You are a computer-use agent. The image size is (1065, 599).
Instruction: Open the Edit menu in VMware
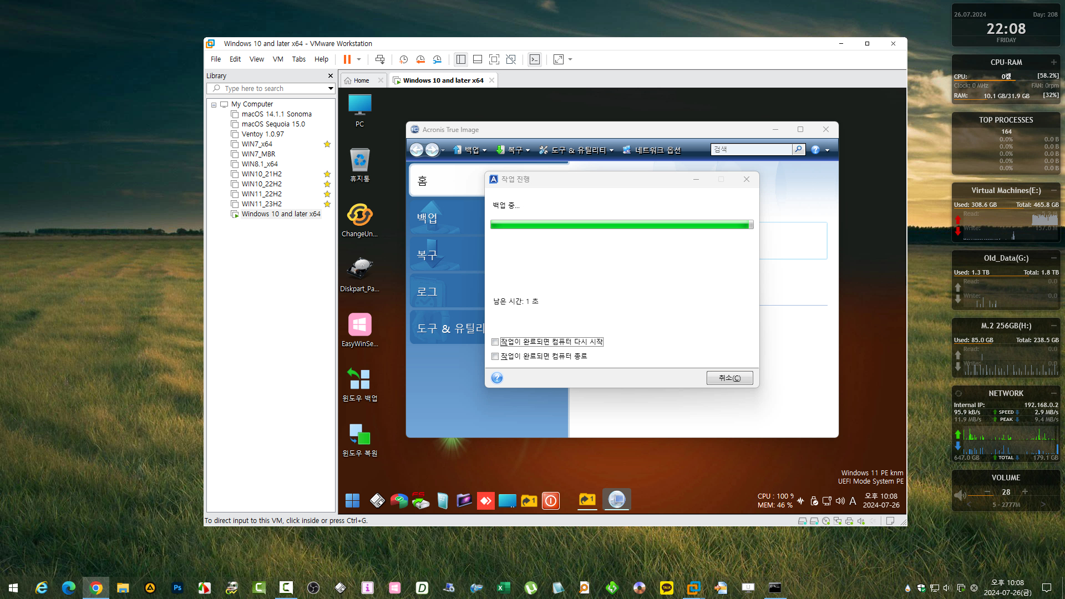[235, 59]
